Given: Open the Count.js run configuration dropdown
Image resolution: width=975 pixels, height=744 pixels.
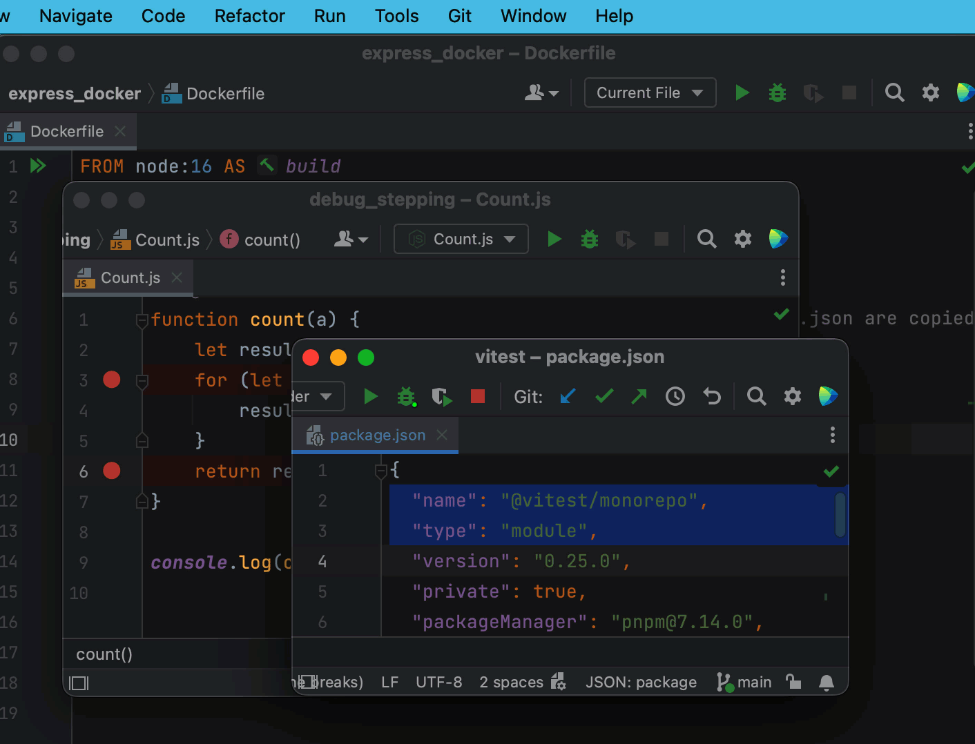Looking at the screenshot, I should click(x=461, y=239).
